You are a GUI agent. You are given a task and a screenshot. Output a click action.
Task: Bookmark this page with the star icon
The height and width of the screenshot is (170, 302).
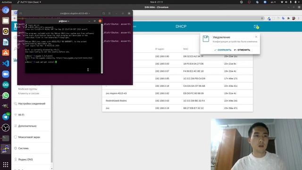(262, 18)
